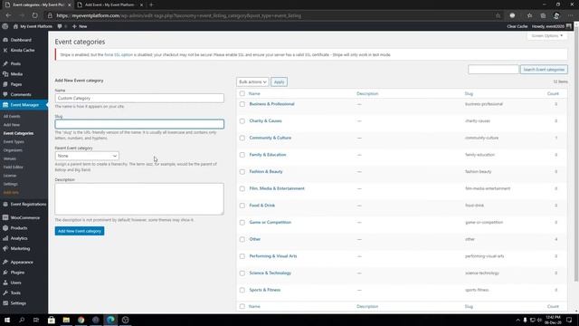Open WooCommerce sidebar icon
Screen dimensions: 579x326
pos(5,217)
